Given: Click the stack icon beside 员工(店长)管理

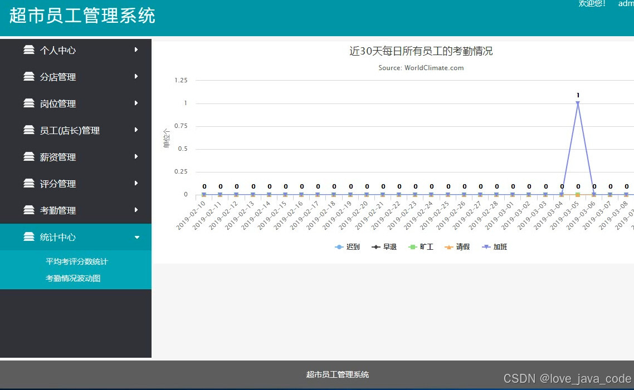Looking at the screenshot, I should coord(29,130).
